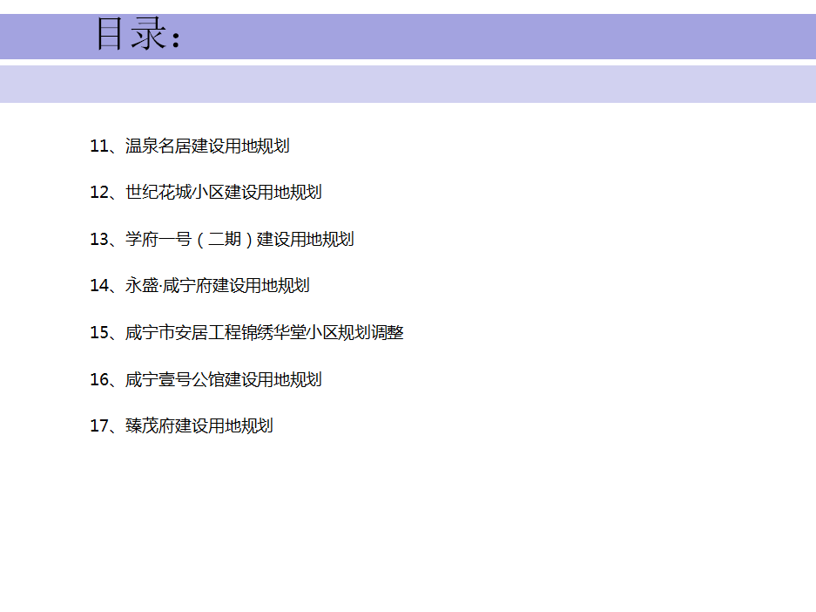Select item 14、永盛·咸宁府建设用地规划
The height and width of the screenshot is (612, 816).
coord(199,285)
